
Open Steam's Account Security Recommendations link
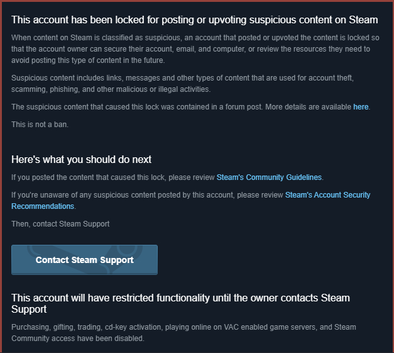click(327, 195)
